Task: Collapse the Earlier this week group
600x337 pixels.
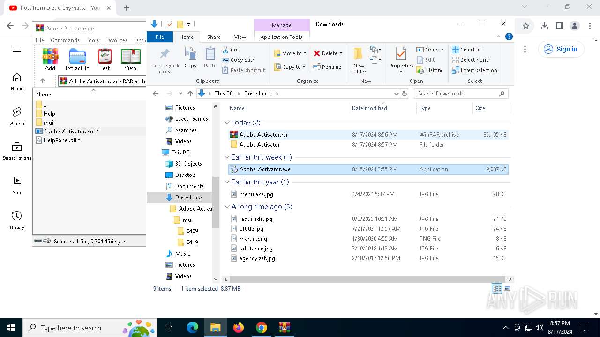Action: [x=227, y=157]
